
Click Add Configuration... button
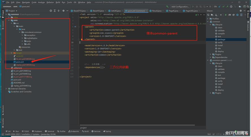click(180, 6)
